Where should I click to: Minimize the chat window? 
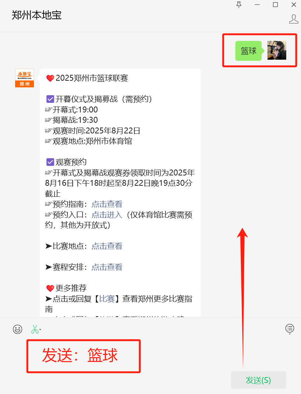(257, 4)
